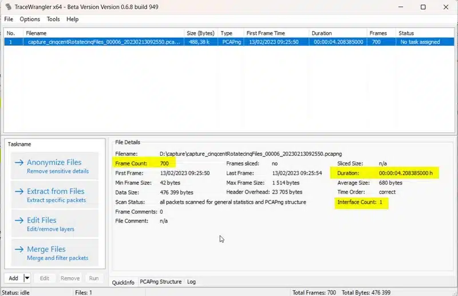This screenshot has width=458, height=296.
Task: Maximize the TraceWrangler window
Action: point(423,7)
